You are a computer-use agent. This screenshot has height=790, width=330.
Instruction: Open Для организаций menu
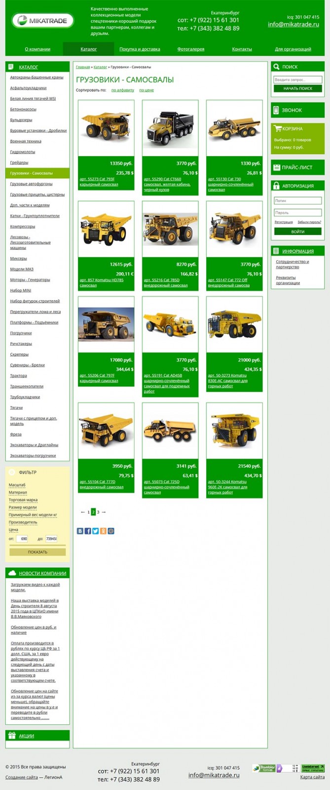[293, 49]
